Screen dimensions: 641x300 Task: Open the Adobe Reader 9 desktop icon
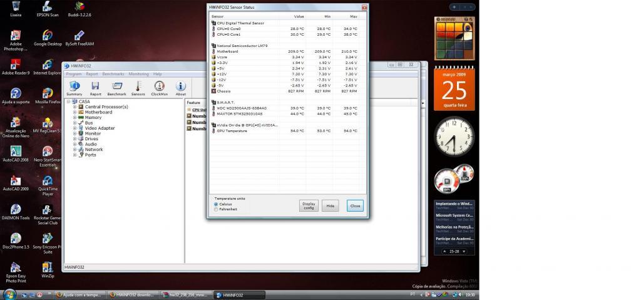(x=16, y=67)
